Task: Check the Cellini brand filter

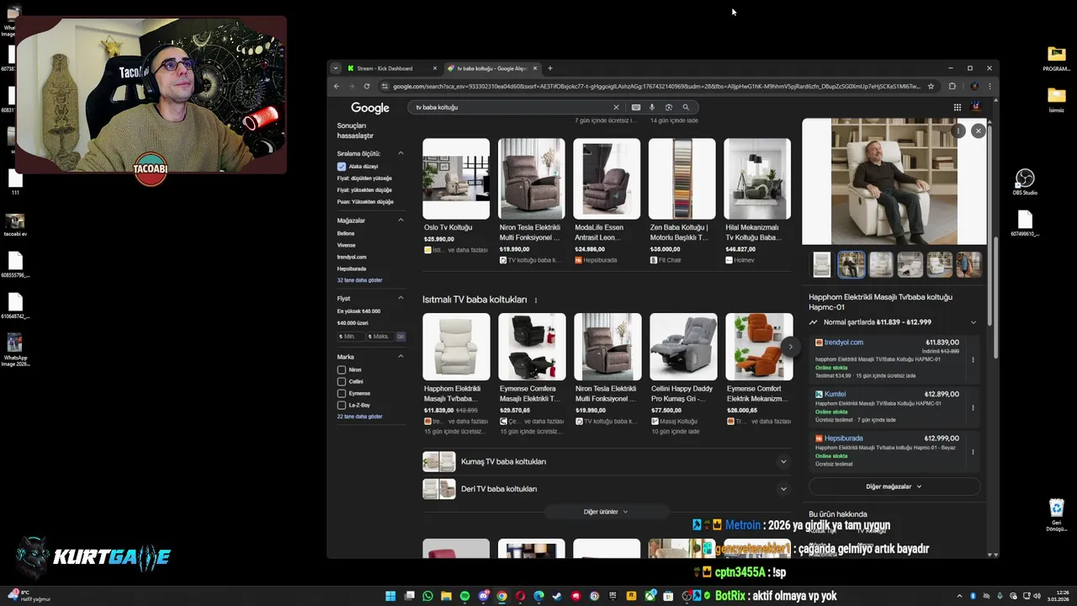Action: point(342,381)
